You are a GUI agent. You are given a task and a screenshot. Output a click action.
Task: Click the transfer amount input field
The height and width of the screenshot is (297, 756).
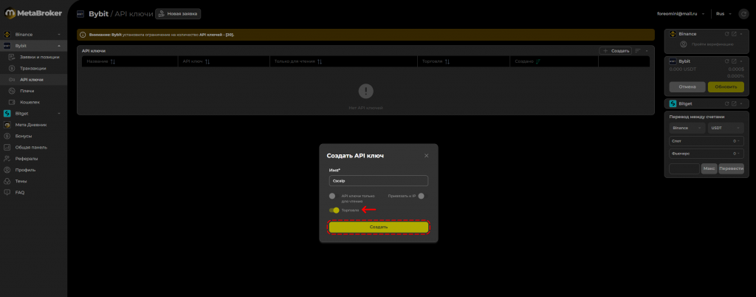point(684,168)
